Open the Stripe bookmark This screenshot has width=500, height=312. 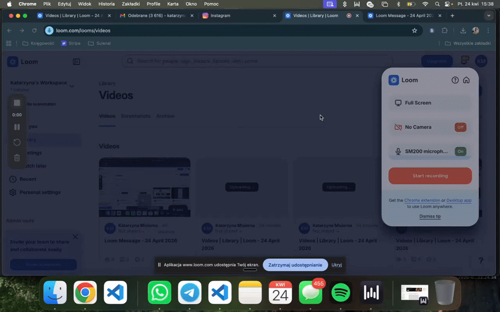coord(71,43)
